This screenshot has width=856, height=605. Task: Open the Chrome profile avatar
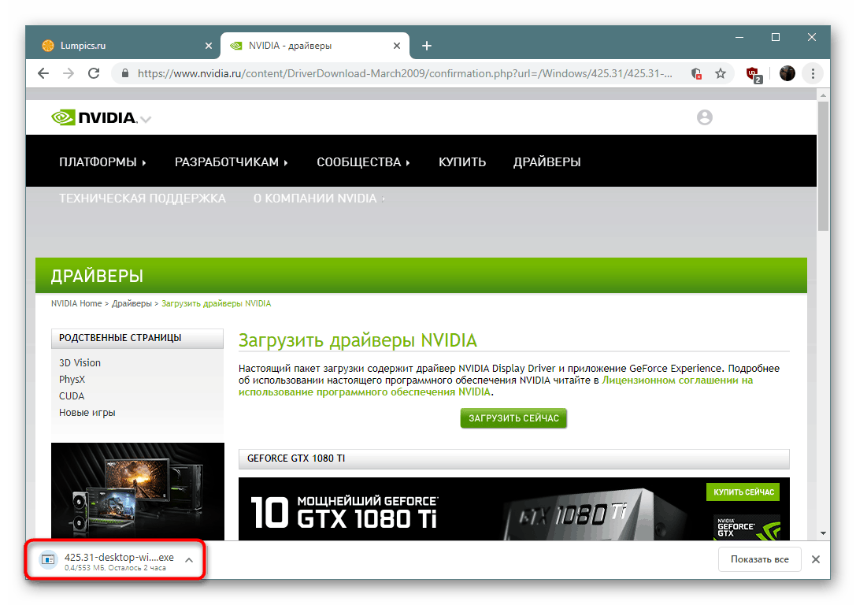click(787, 73)
